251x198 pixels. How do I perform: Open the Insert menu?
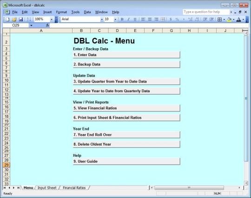pos(47,12)
